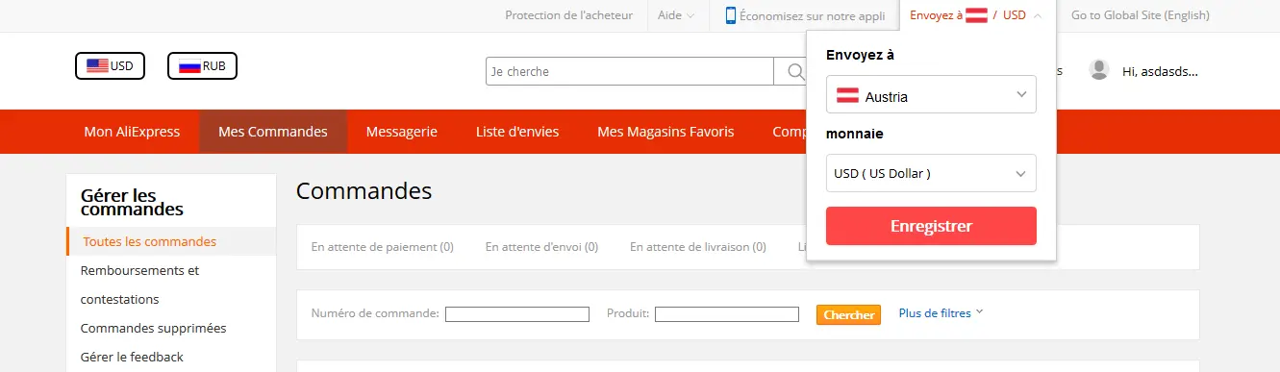Switch currency with RUB flag button
This screenshot has width=1280, height=372.
pos(202,65)
